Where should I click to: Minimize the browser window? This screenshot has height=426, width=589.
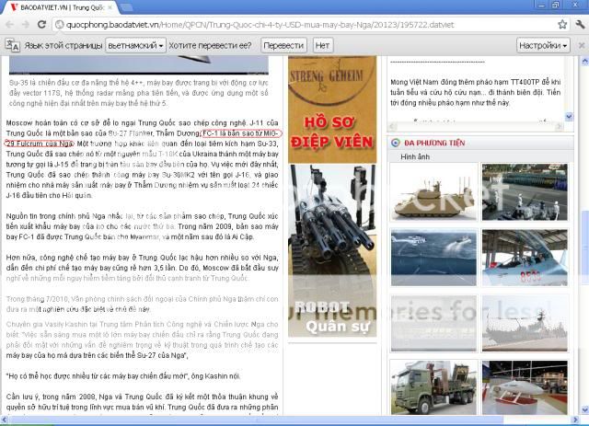click(x=541, y=5)
